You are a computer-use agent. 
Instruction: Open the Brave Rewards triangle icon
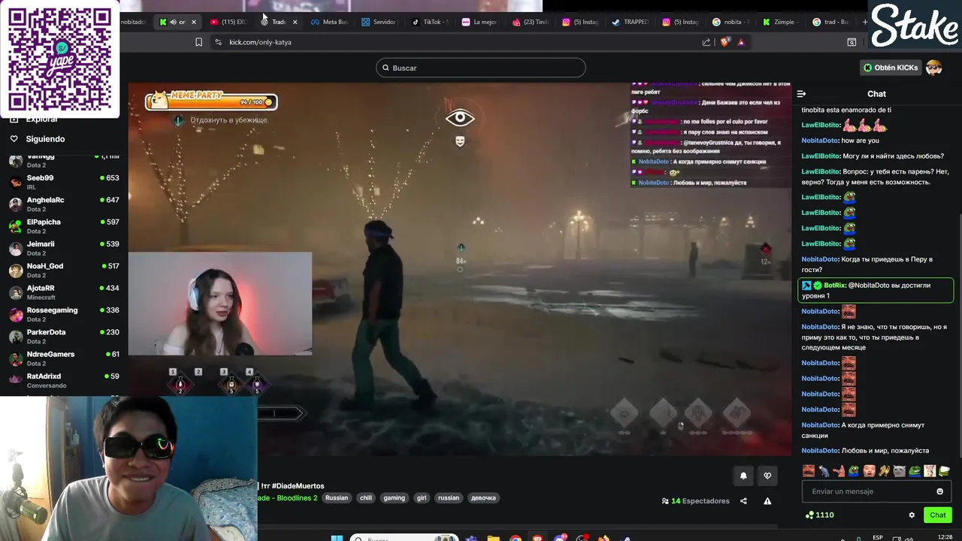click(x=741, y=42)
